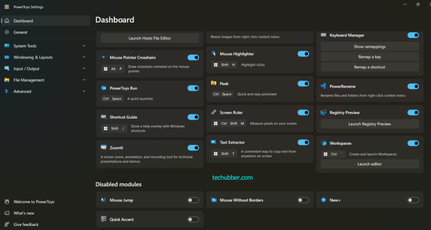This screenshot has height=230, width=431.
Task: Turn off PowerToys Run toggle
Action: point(193,88)
